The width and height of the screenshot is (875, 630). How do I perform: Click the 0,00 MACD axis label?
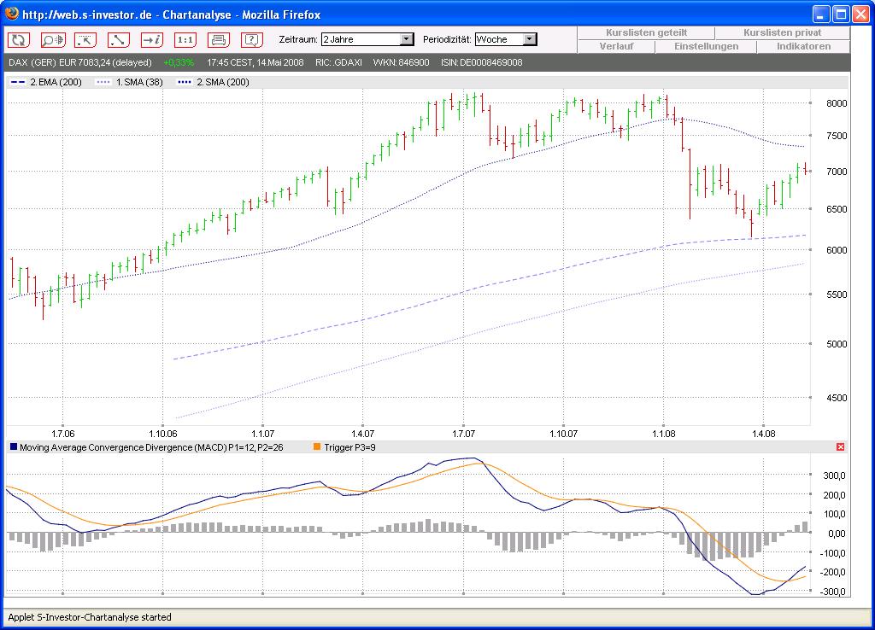click(x=837, y=534)
